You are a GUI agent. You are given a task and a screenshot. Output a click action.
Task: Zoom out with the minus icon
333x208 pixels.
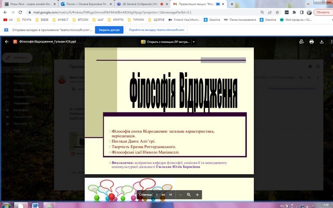pos(180,195)
